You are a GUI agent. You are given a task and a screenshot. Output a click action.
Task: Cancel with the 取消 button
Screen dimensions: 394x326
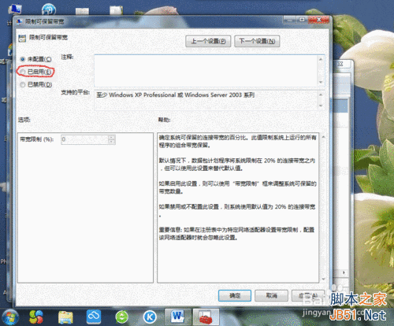pos(271,295)
